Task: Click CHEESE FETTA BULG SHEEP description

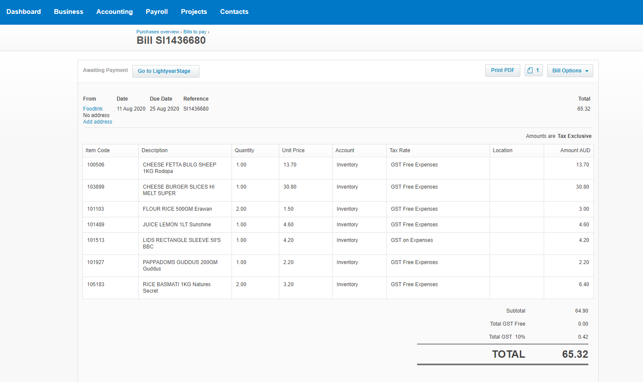Action: (180, 168)
